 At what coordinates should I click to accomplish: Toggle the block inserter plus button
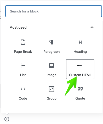click(x=7, y=119)
